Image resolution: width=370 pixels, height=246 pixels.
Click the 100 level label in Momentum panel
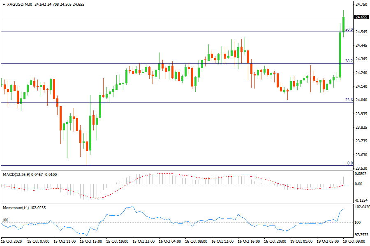click(x=5, y=220)
